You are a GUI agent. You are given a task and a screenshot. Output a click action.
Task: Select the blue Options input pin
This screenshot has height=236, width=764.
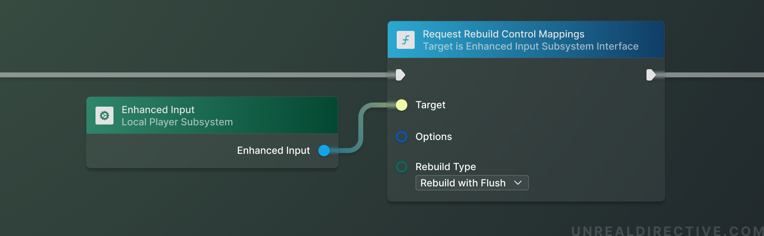point(401,137)
